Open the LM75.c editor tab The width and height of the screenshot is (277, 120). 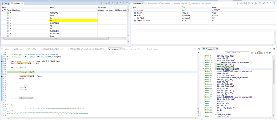(32, 49)
